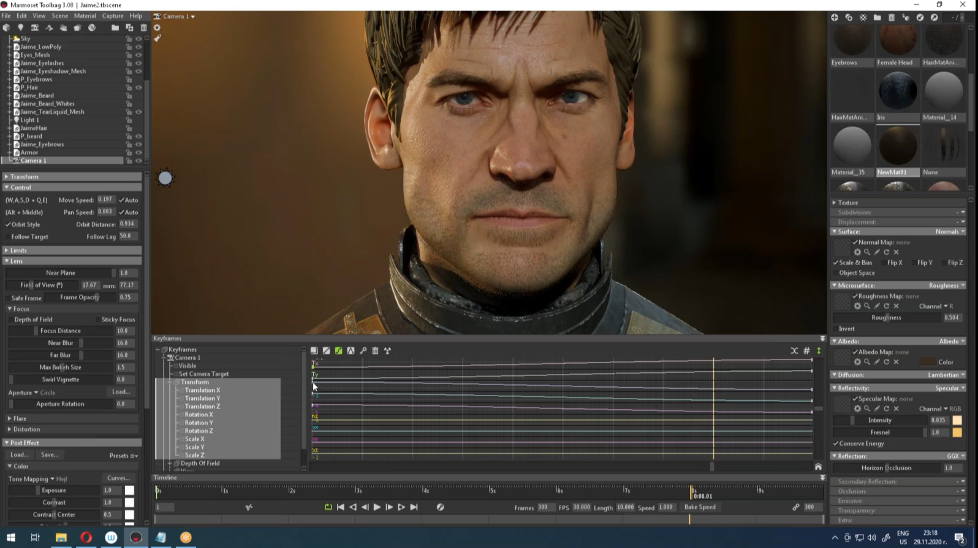Add a new camera from scene toolbar
The height and width of the screenshot is (548, 978).
click(35, 28)
